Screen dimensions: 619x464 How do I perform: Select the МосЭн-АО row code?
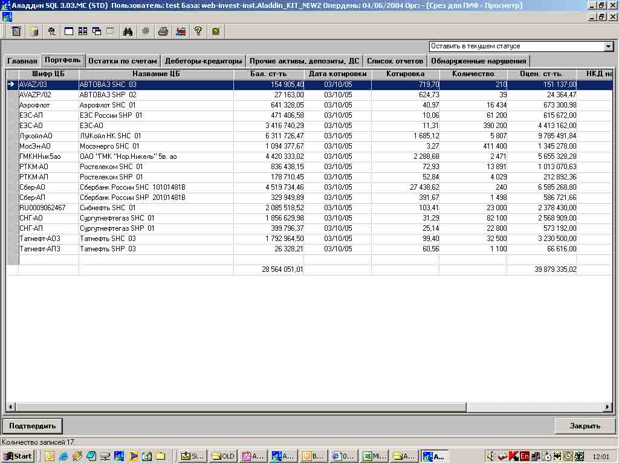48,146
